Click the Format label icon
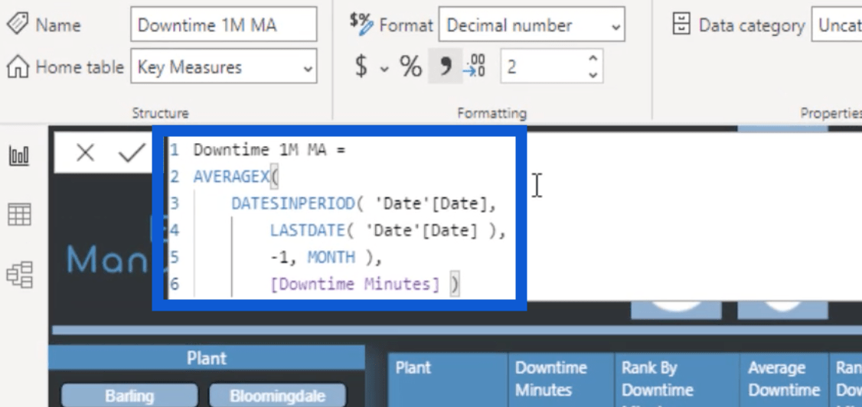Viewport: 862px width, 407px height. [x=362, y=24]
